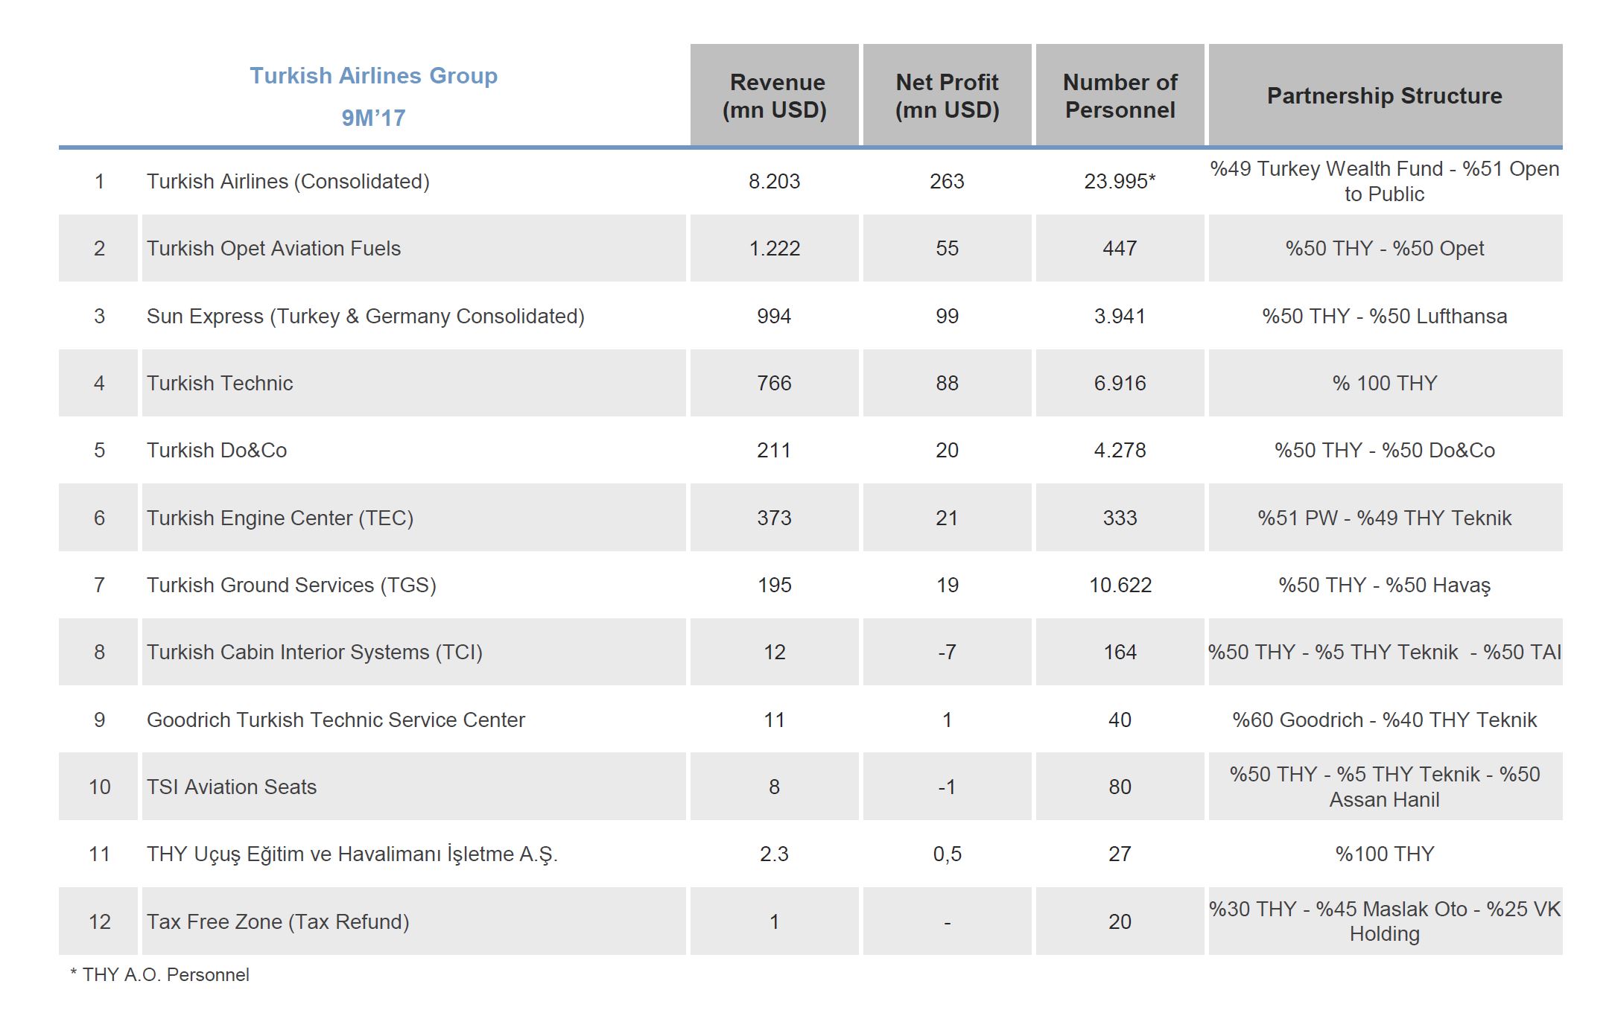Viewport: 1612px width, 1022px height.
Task: Click personnel value 27
Action: pos(1120,854)
